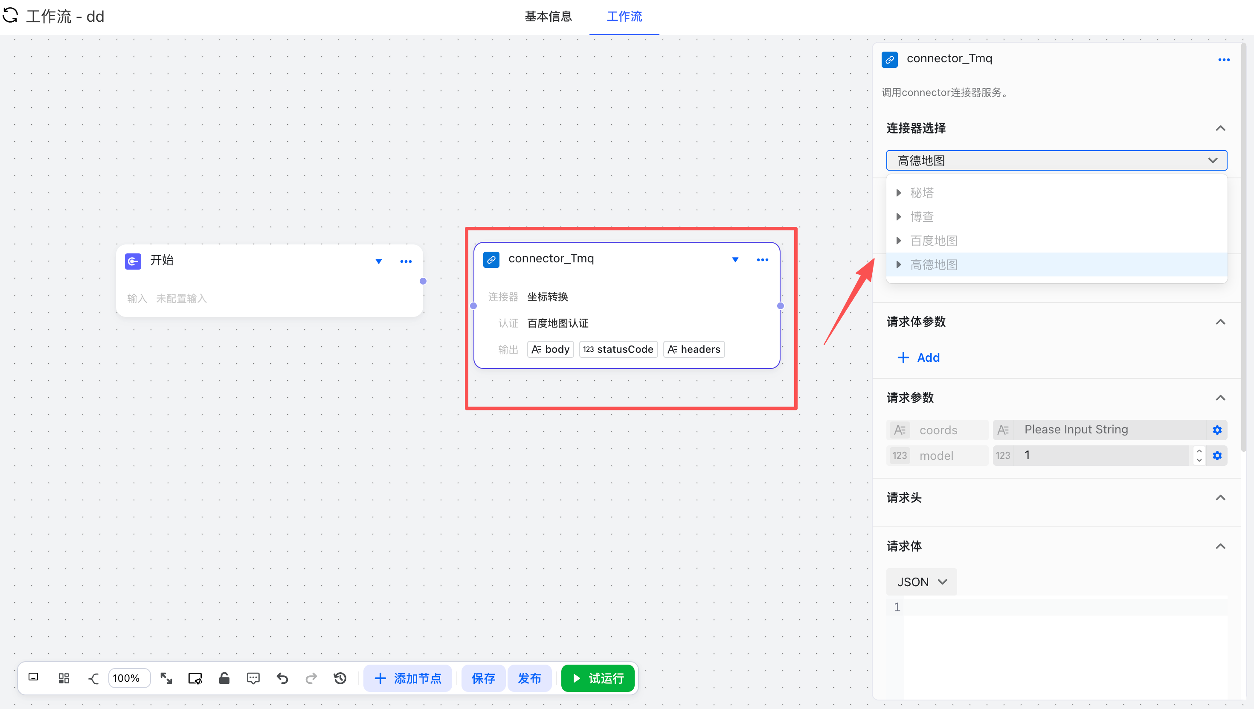Click the comment bubble icon in toolbar

253,678
